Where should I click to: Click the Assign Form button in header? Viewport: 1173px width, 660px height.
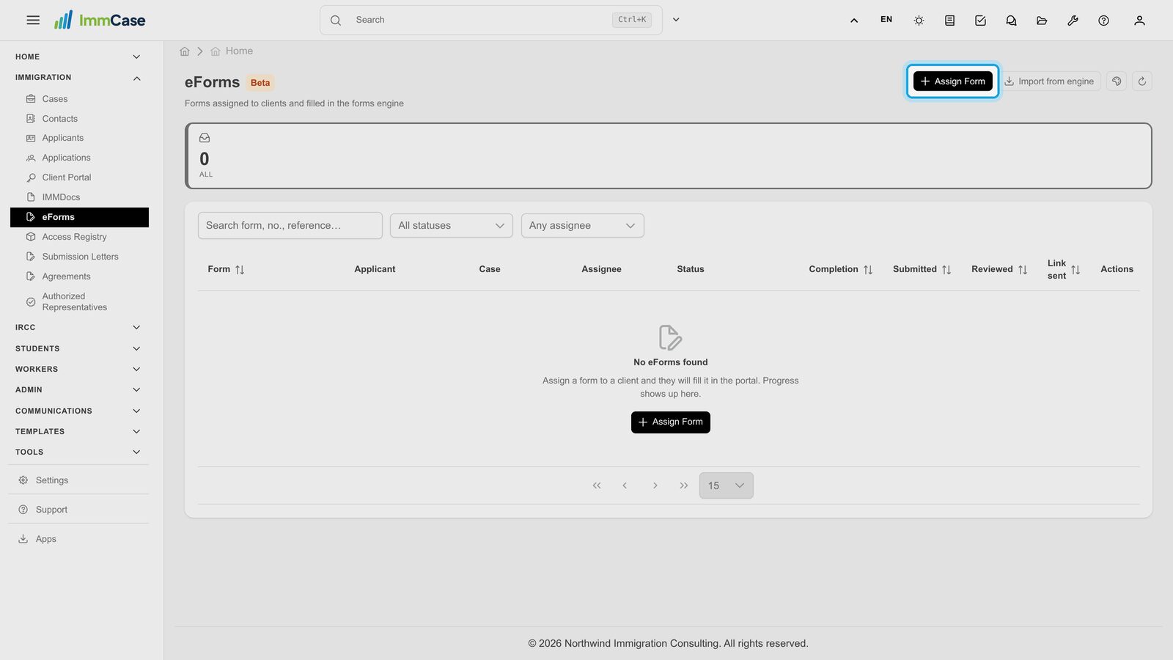(x=953, y=81)
